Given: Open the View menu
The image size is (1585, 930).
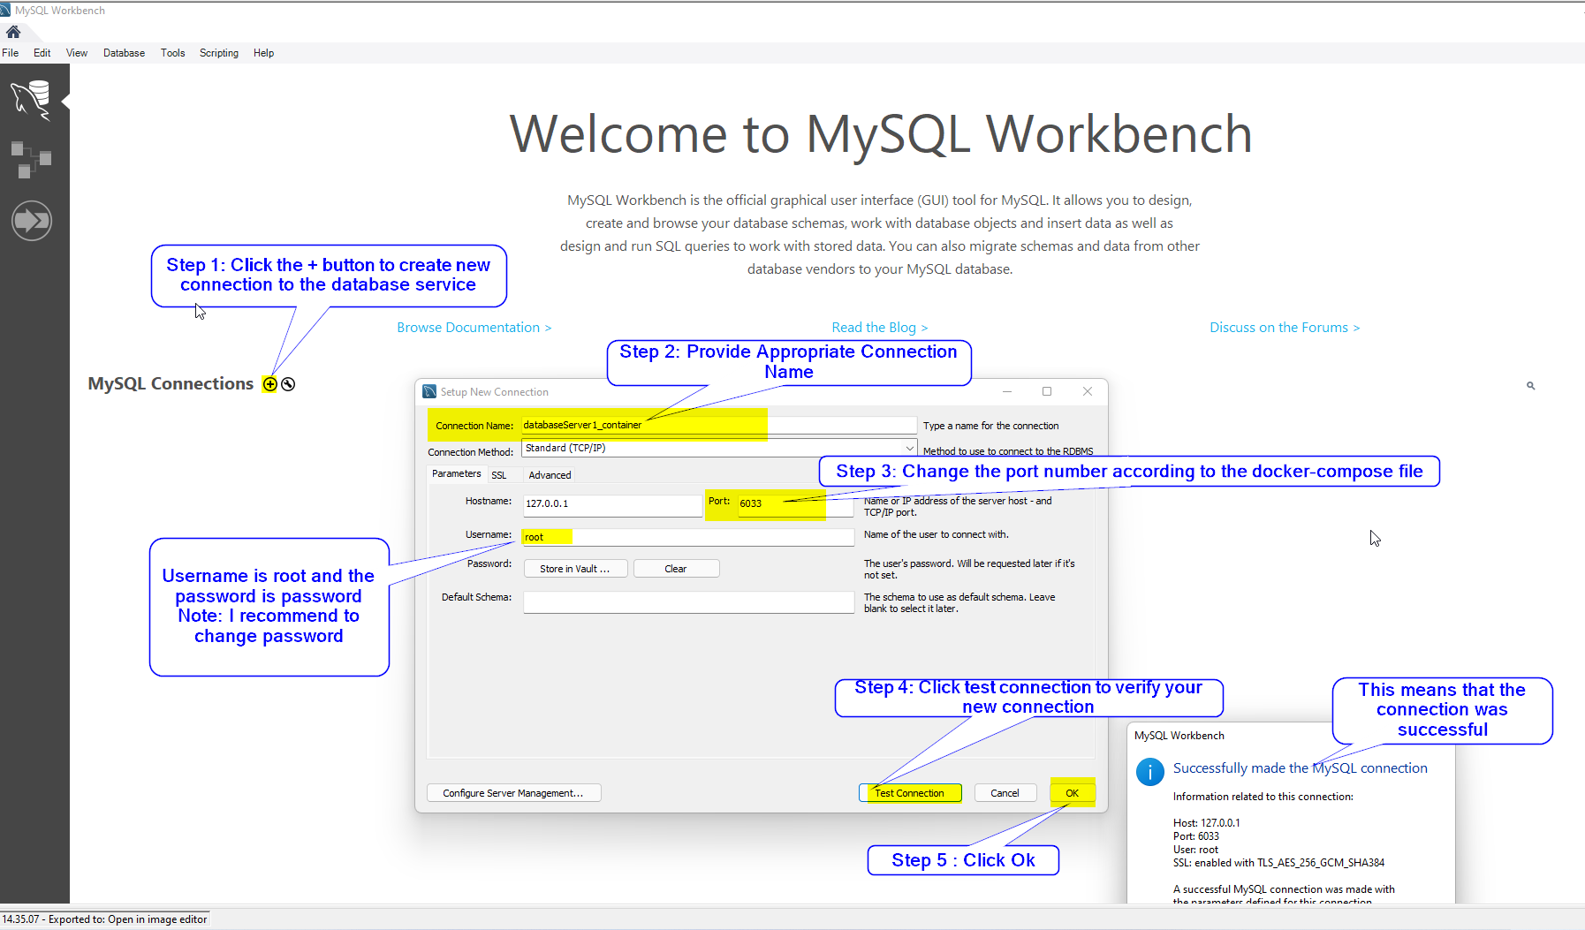Looking at the screenshot, I should [77, 53].
